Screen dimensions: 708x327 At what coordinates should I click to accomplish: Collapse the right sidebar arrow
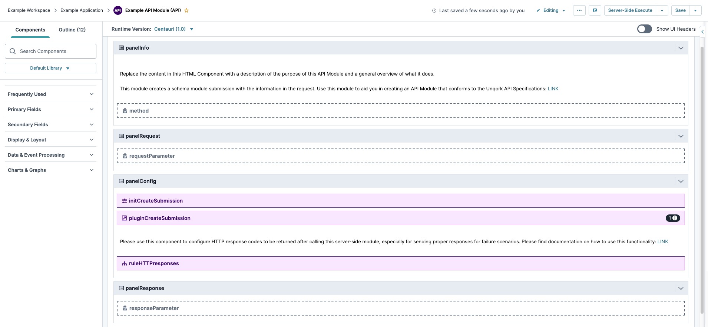pos(702,32)
